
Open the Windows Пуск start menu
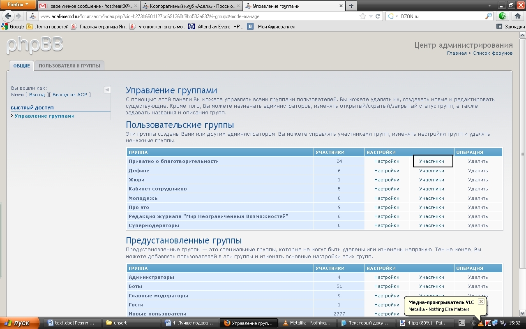(20, 323)
